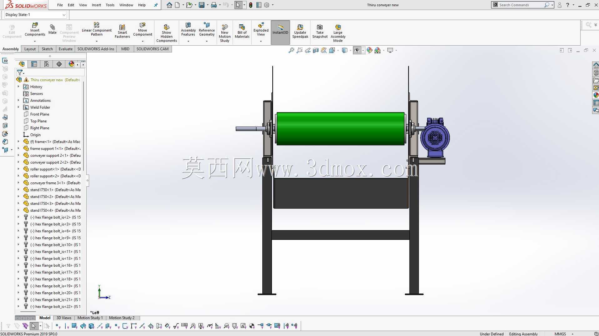599x336 pixels.
Task: Open the PropertyManager tab
Action: (34, 64)
